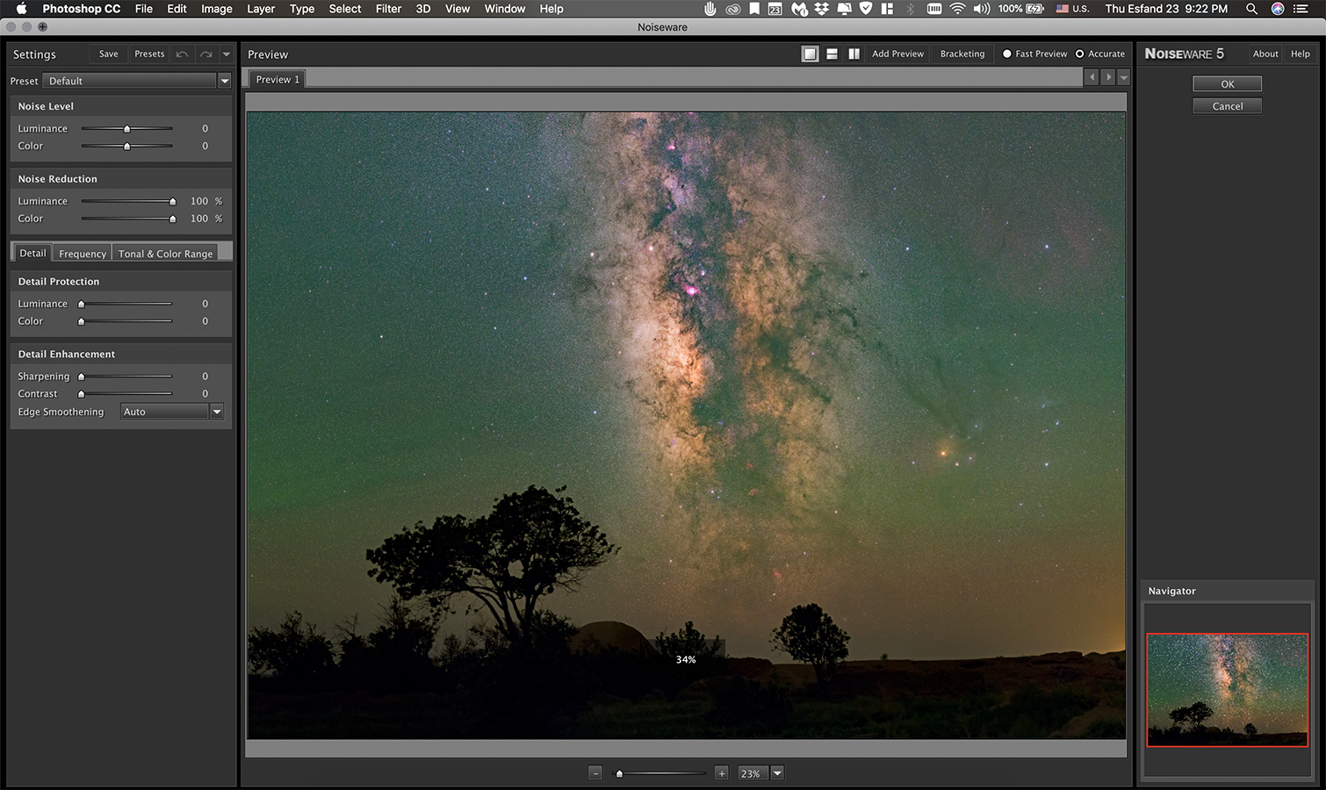Click the Milky Way preview image

(686, 425)
